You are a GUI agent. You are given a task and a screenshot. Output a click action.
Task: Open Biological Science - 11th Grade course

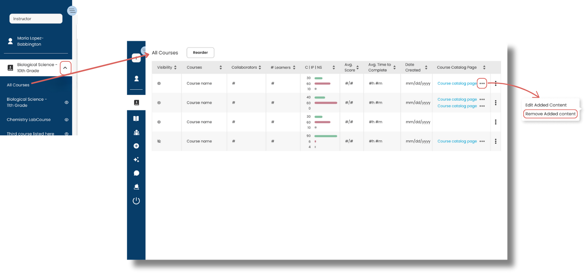27,102
